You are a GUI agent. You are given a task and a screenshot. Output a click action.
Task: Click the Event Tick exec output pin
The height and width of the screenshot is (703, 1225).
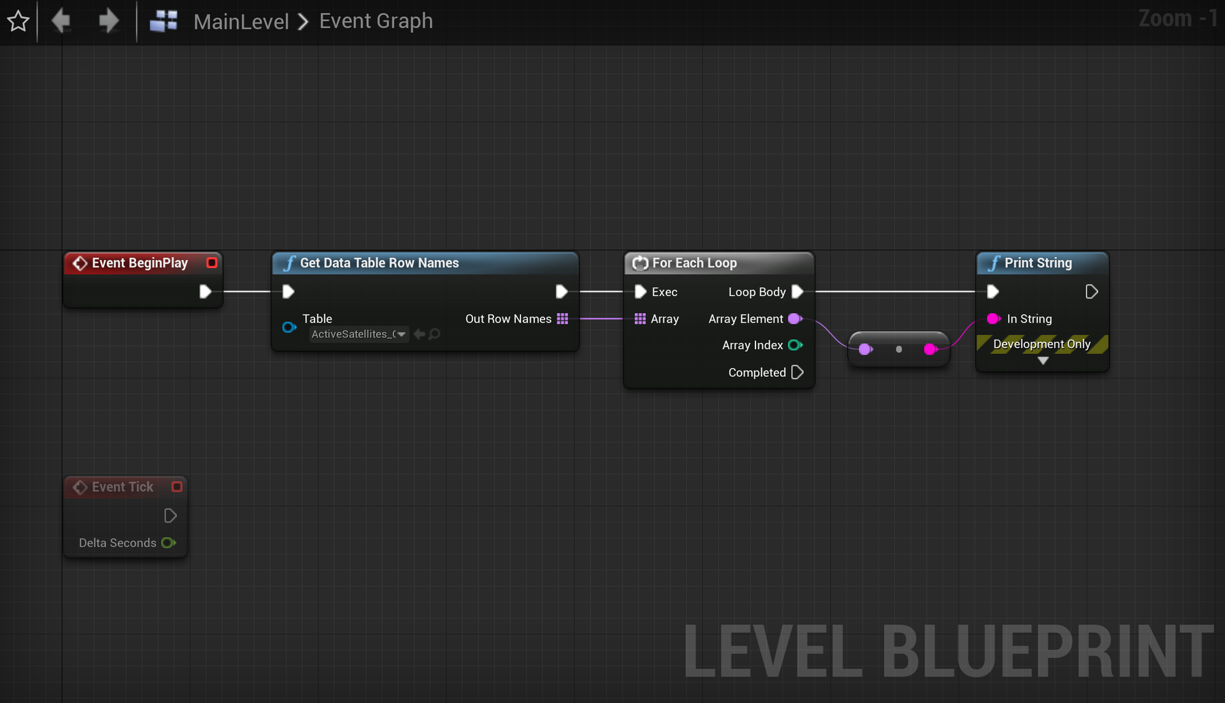point(170,516)
